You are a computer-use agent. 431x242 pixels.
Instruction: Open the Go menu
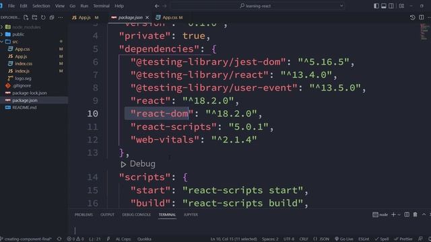(72, 6)
